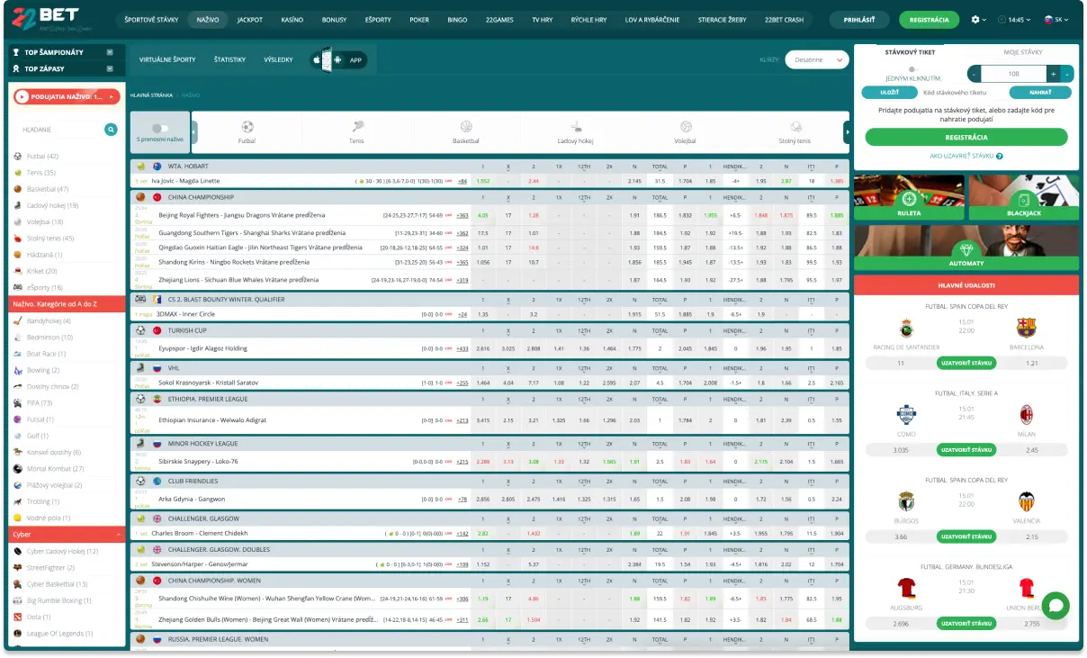Click the Android app download icon
1087x658 pixels.
coord(337,60)
